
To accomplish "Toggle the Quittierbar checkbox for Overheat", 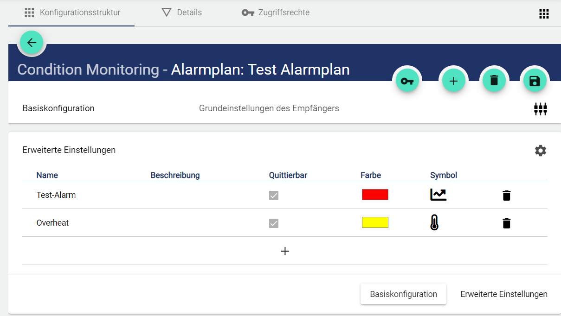I will pyautogui.click(x=274, y=223).
